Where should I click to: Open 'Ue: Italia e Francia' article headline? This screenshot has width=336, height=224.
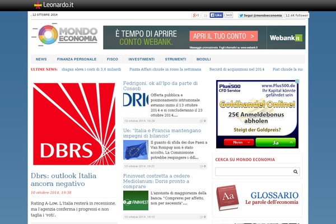(162, 133)
